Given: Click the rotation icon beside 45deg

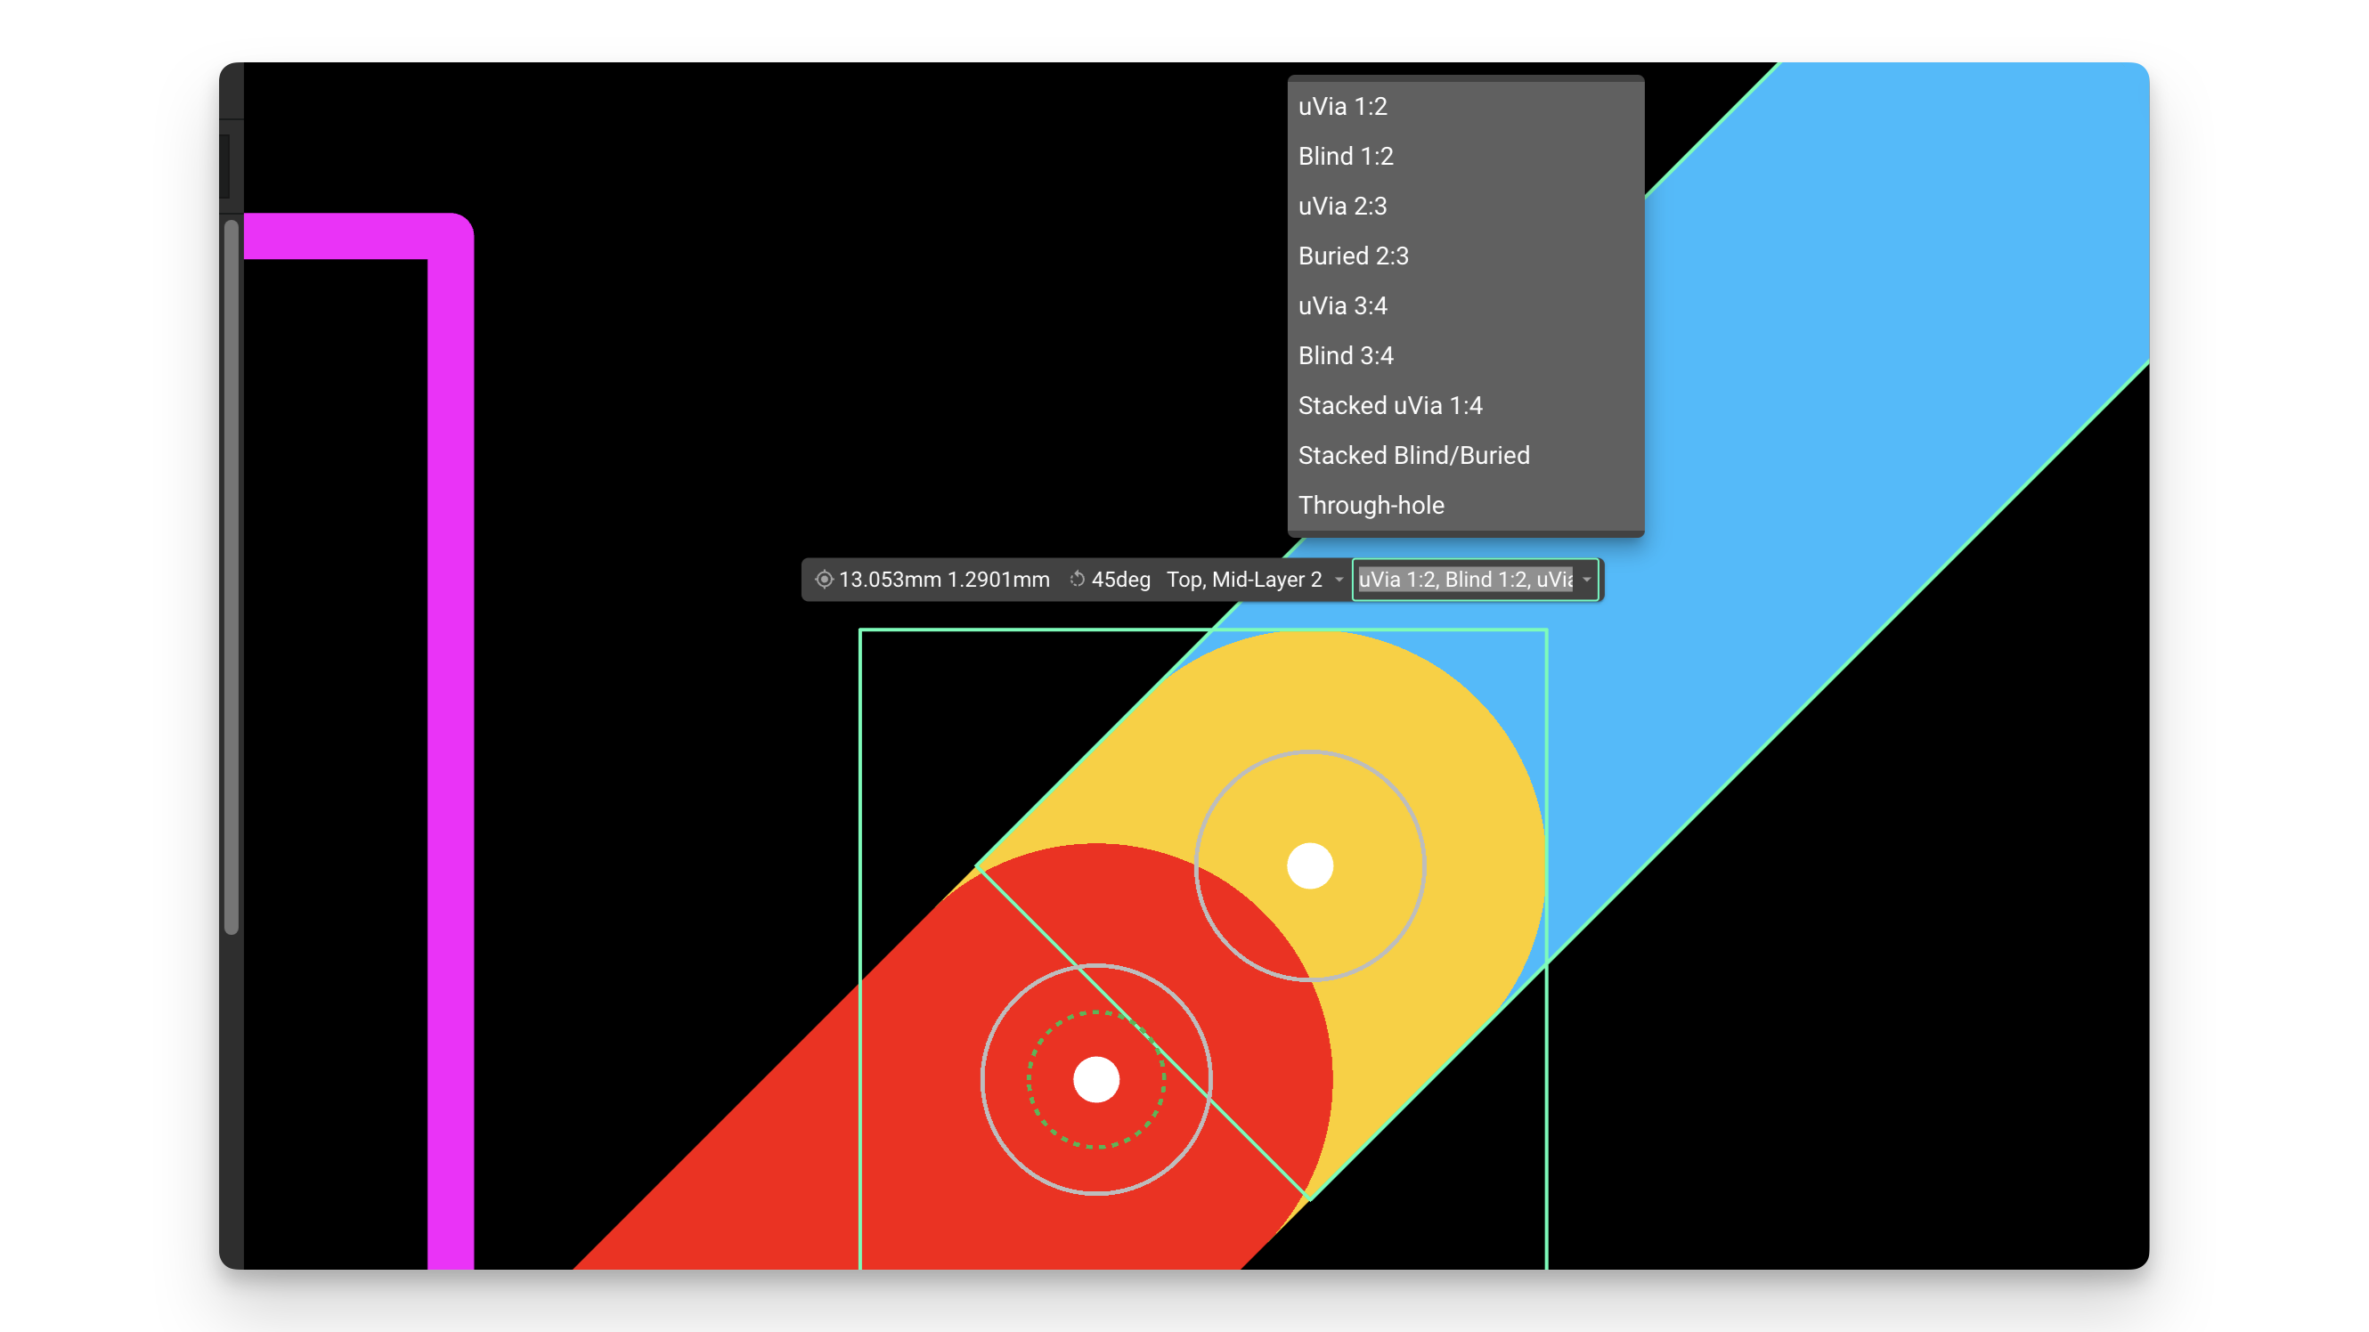Looking at the screenshot, I should pos(1077,580).
